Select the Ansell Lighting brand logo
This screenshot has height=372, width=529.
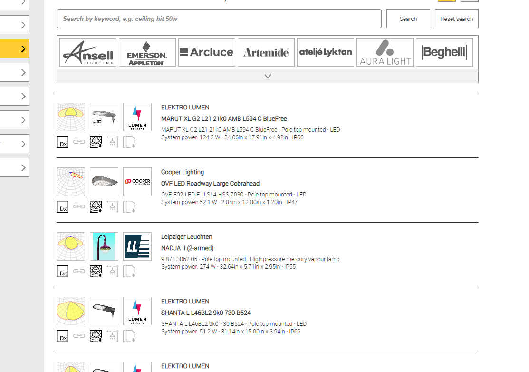(x=88, y=52)
